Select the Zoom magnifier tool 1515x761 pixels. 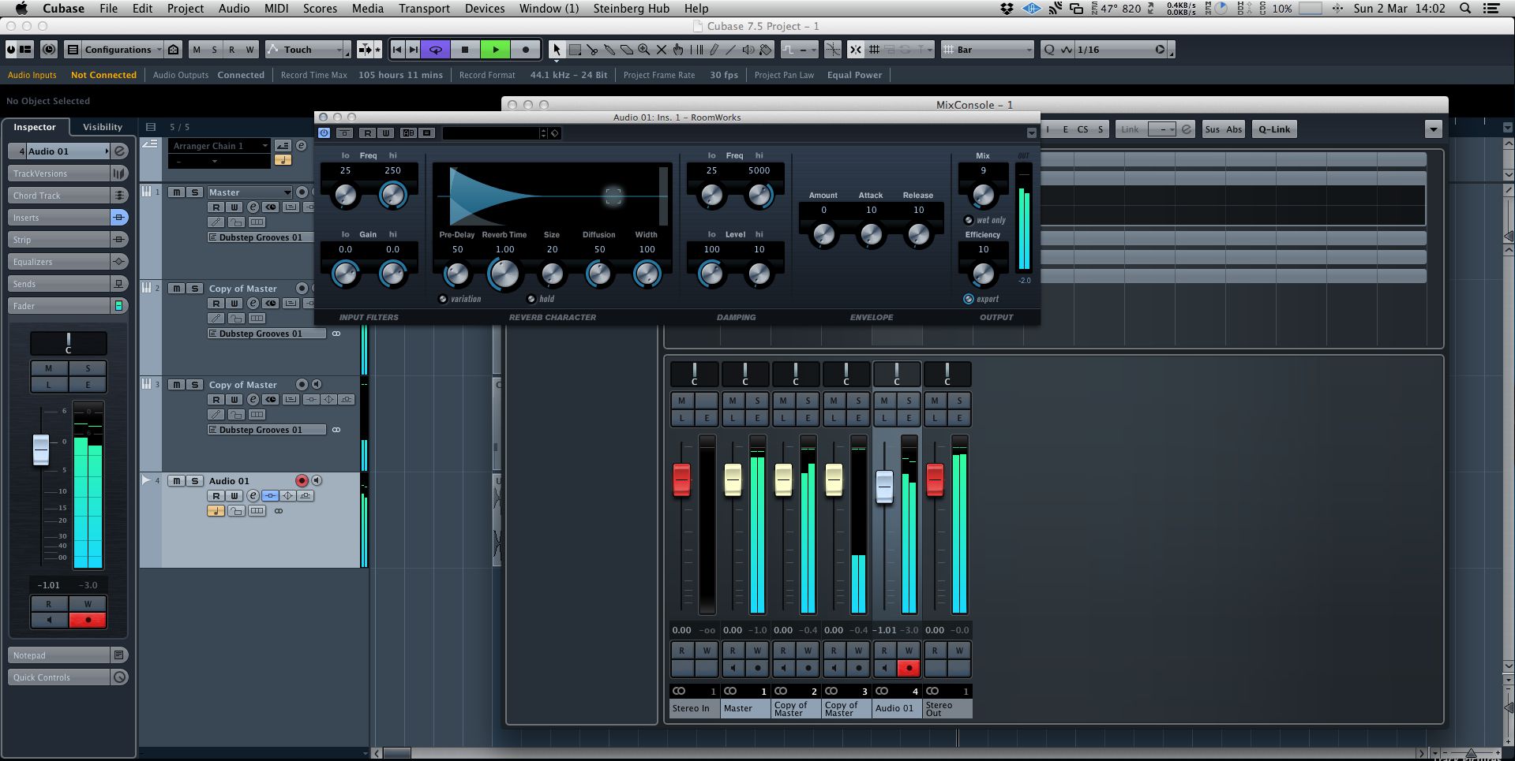[644, 50]
